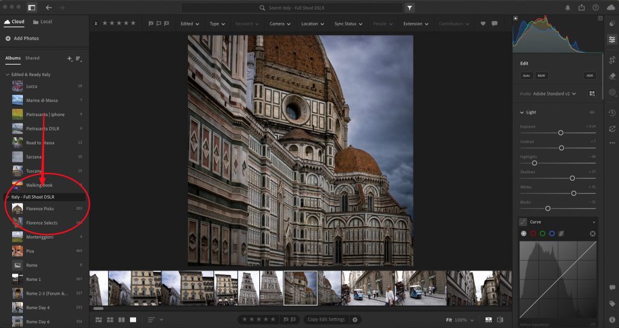Collapse the Italy - Full Shoot DSLR folder
This screenshot has height=328, width=619.
click(7, 197)
